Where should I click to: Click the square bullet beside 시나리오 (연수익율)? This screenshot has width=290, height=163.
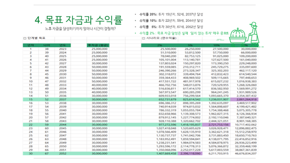click(143, 38)
